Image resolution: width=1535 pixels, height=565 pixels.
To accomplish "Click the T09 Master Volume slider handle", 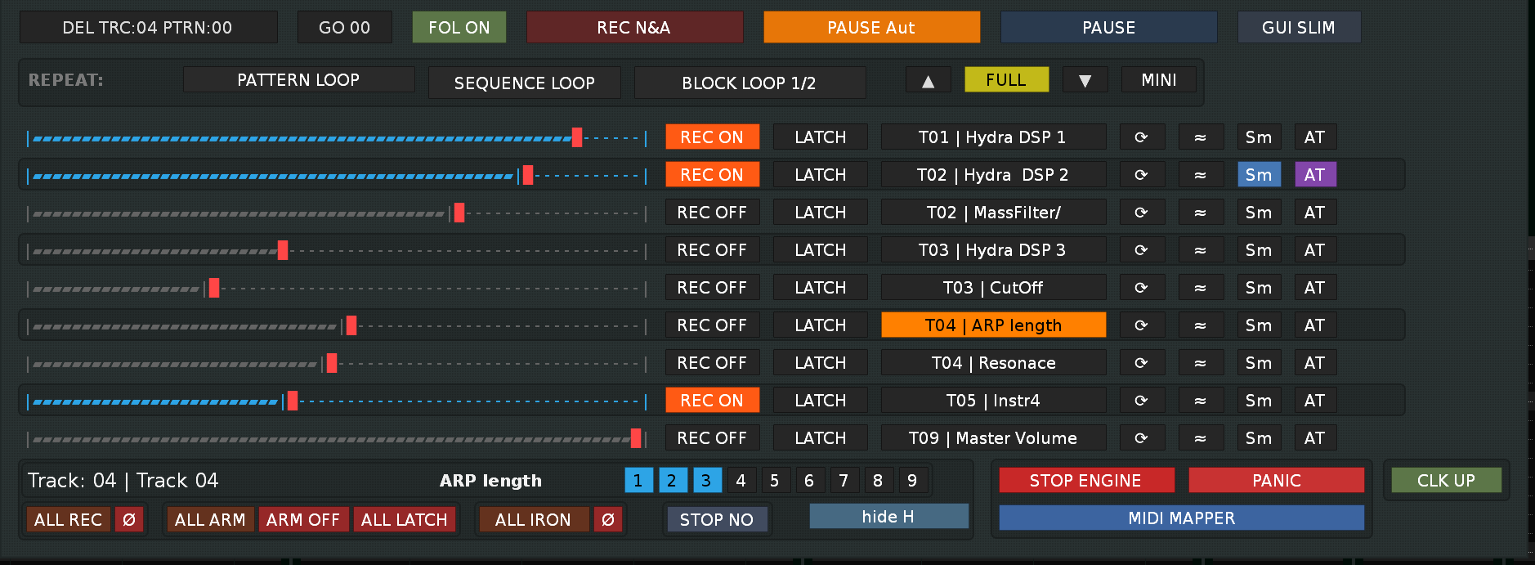I will coord(636,438).
